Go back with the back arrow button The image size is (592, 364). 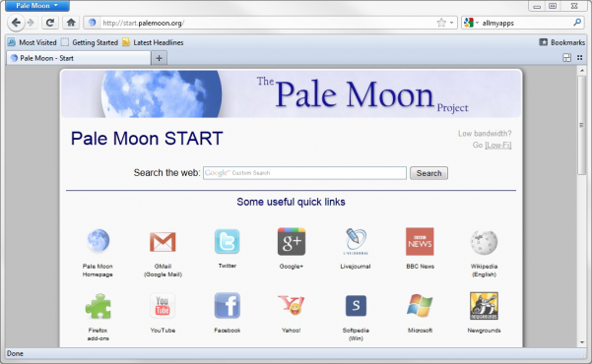coord(16,23)
